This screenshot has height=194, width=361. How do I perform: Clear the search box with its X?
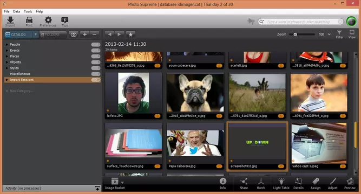(x=340, y=22)
